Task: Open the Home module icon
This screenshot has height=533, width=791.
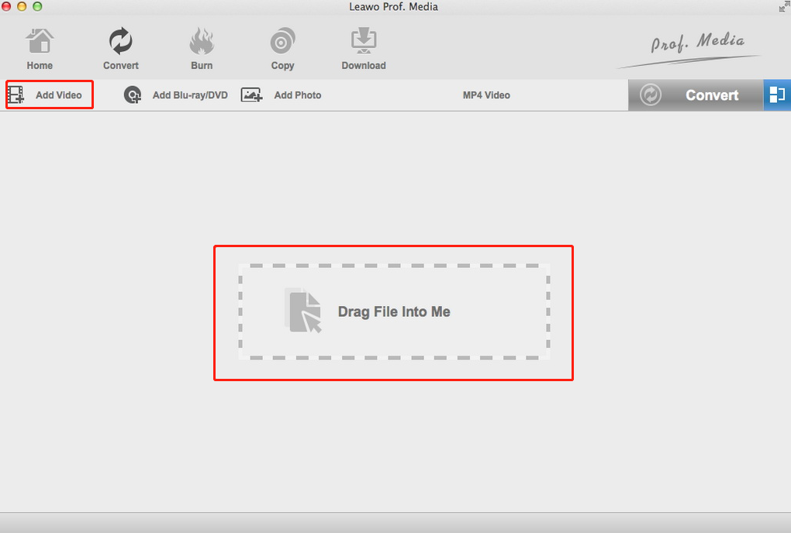Action: click(40, 41)
